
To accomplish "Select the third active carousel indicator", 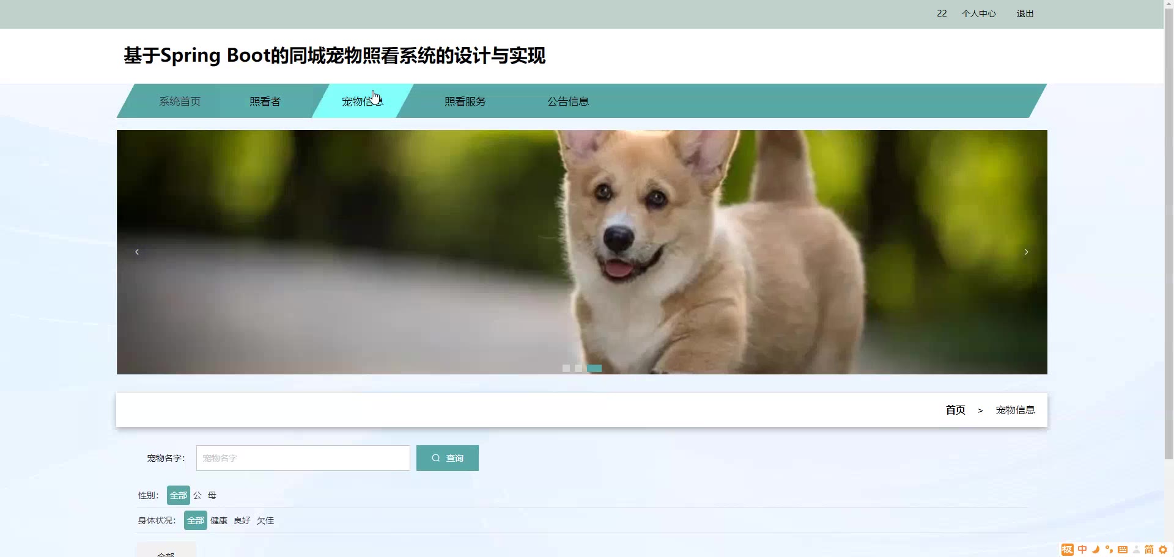I will 594,368.
